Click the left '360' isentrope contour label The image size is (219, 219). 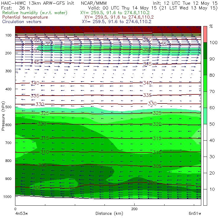pyautogui.click(x=35, y=40)
